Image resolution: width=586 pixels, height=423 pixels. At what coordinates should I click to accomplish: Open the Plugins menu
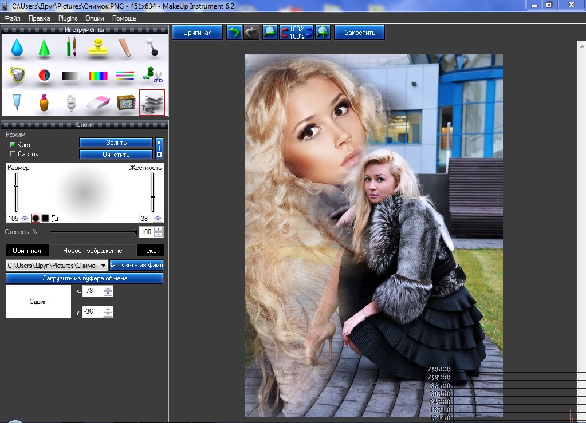(x=68, y=18)
